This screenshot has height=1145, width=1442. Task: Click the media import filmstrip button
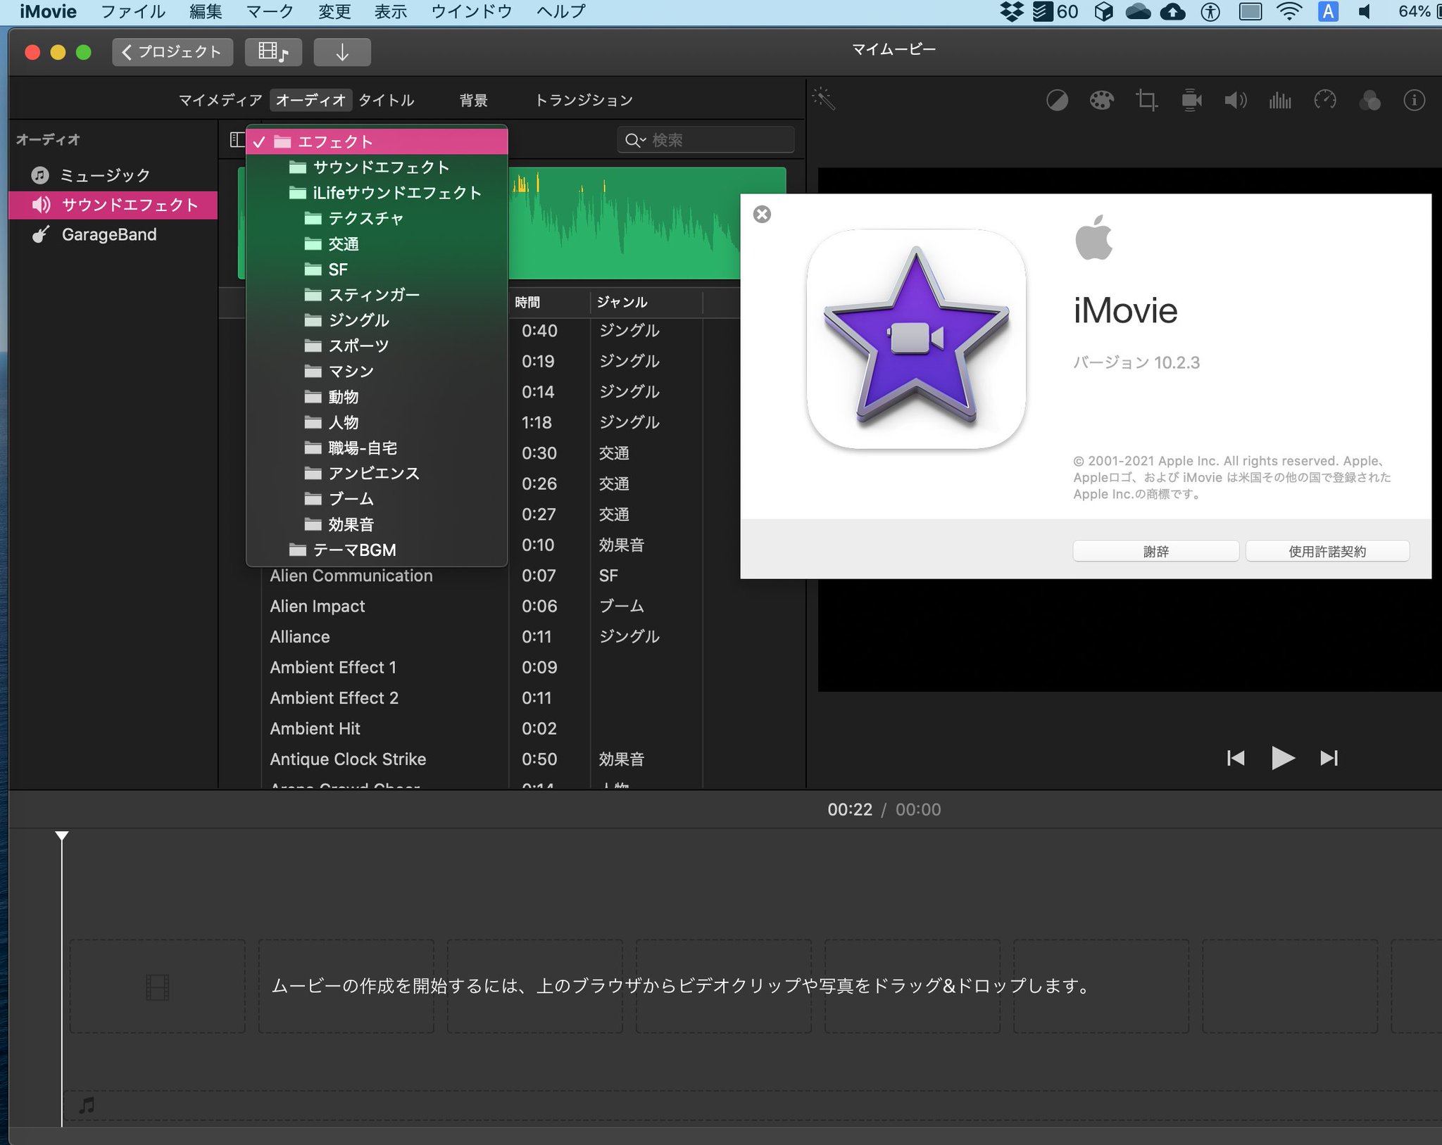(273, 52)
